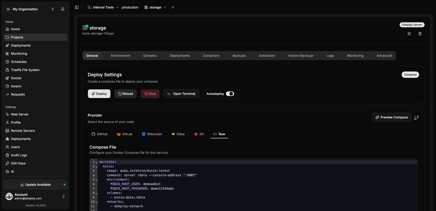Switch to the Volume Backups tab
436x211 pixels.
click(x=301, y=56)
